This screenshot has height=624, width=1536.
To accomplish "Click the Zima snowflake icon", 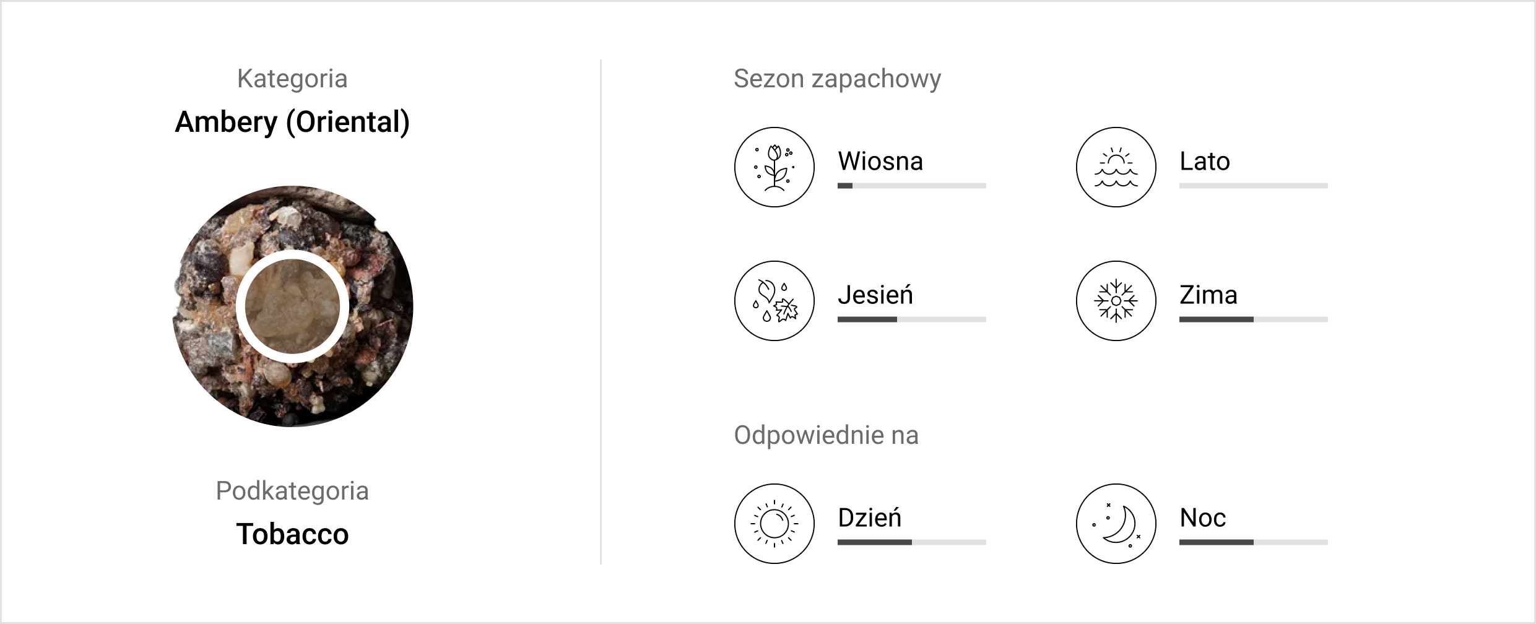I will pyautogui.click(x=1116, y=301).
